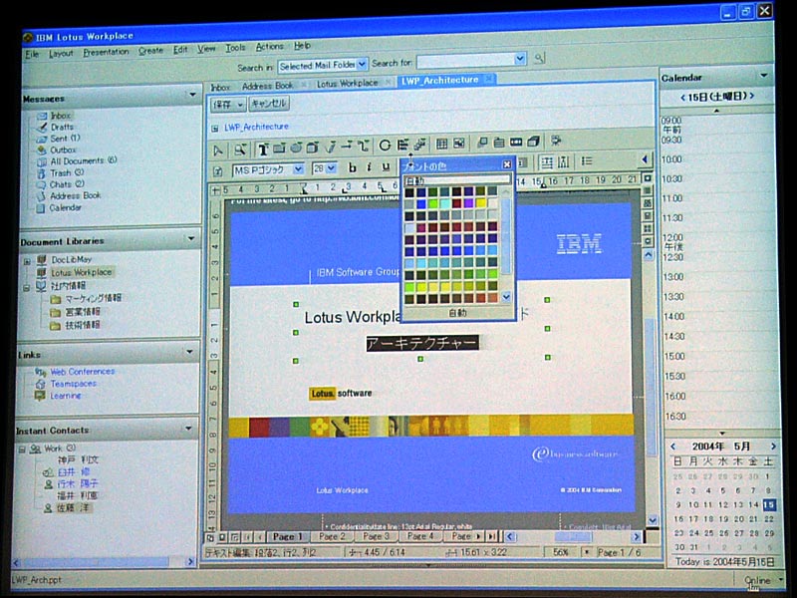Open the Presentation menu
This screenshot has height=598, width=797.
pyautogui.click(x=106, y=53)
